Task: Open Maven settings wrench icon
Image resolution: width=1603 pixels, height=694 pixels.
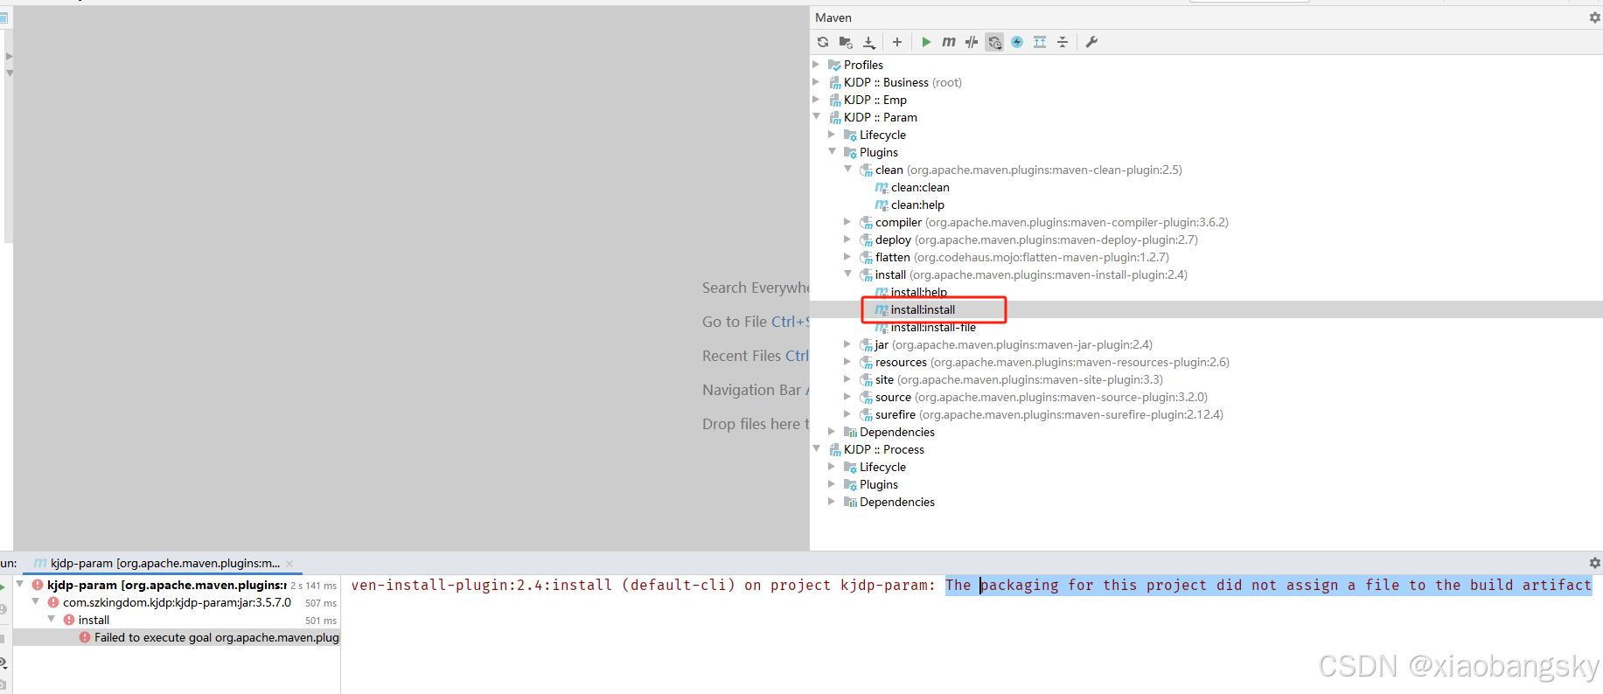Action: [x=1091, y=42]
